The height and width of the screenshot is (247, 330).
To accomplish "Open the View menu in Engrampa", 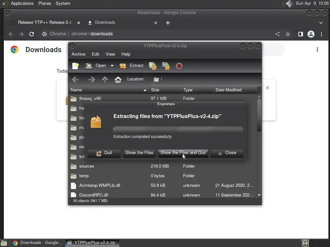I will tap(110, 54).
